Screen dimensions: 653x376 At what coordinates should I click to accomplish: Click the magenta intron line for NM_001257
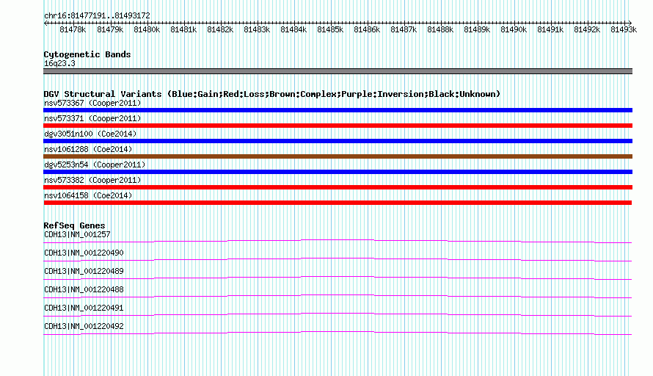point(338,241)
